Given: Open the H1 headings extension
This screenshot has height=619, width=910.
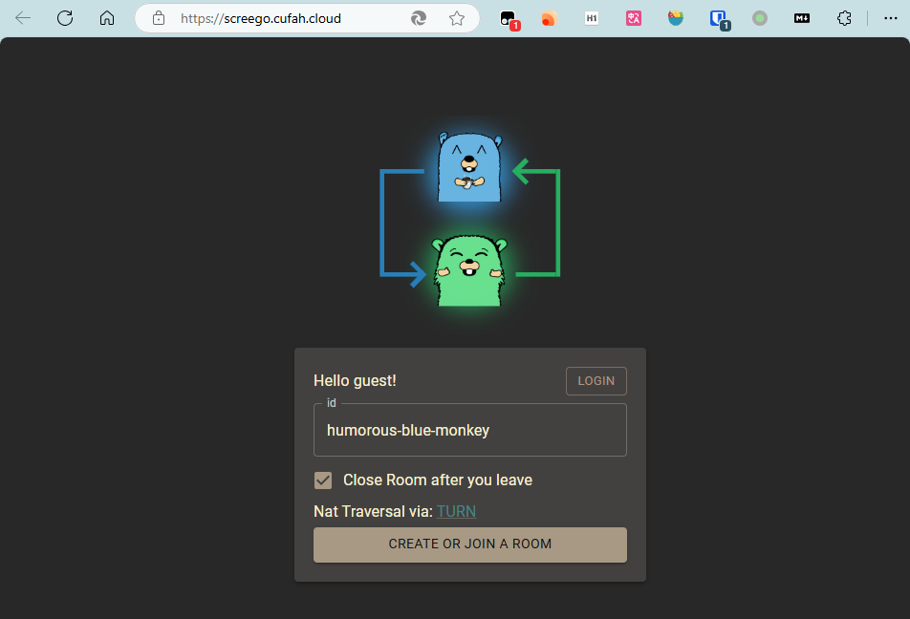Looking at the screenshot, I should coord(592,18).
